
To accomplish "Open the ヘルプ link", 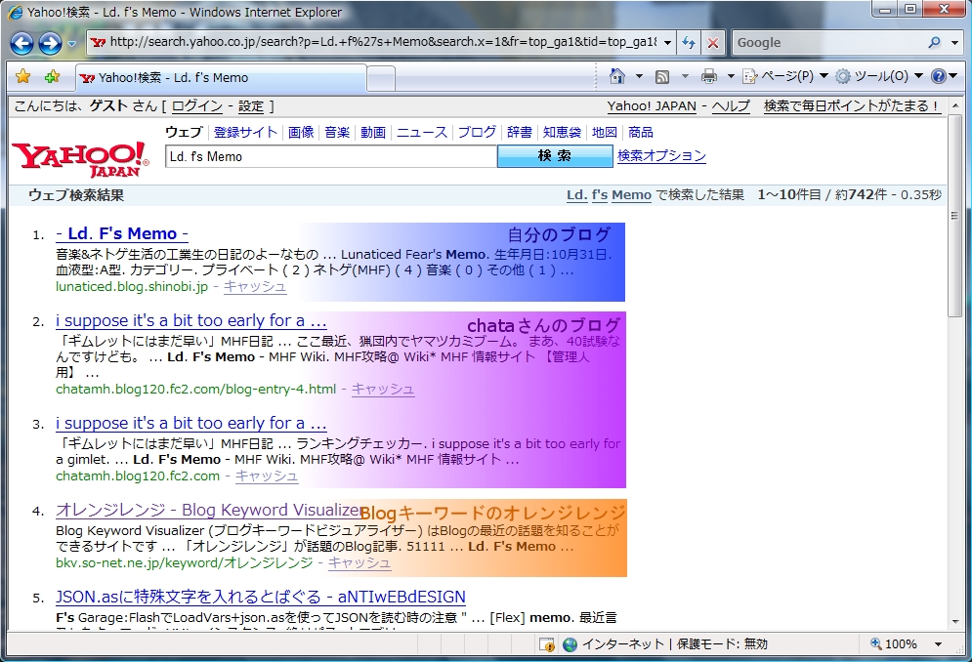I will (x=731, y=106).
